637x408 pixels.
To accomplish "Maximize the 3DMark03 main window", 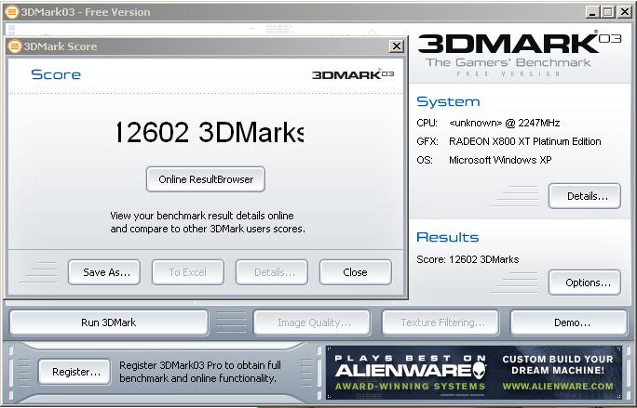I will coord(608,12).
